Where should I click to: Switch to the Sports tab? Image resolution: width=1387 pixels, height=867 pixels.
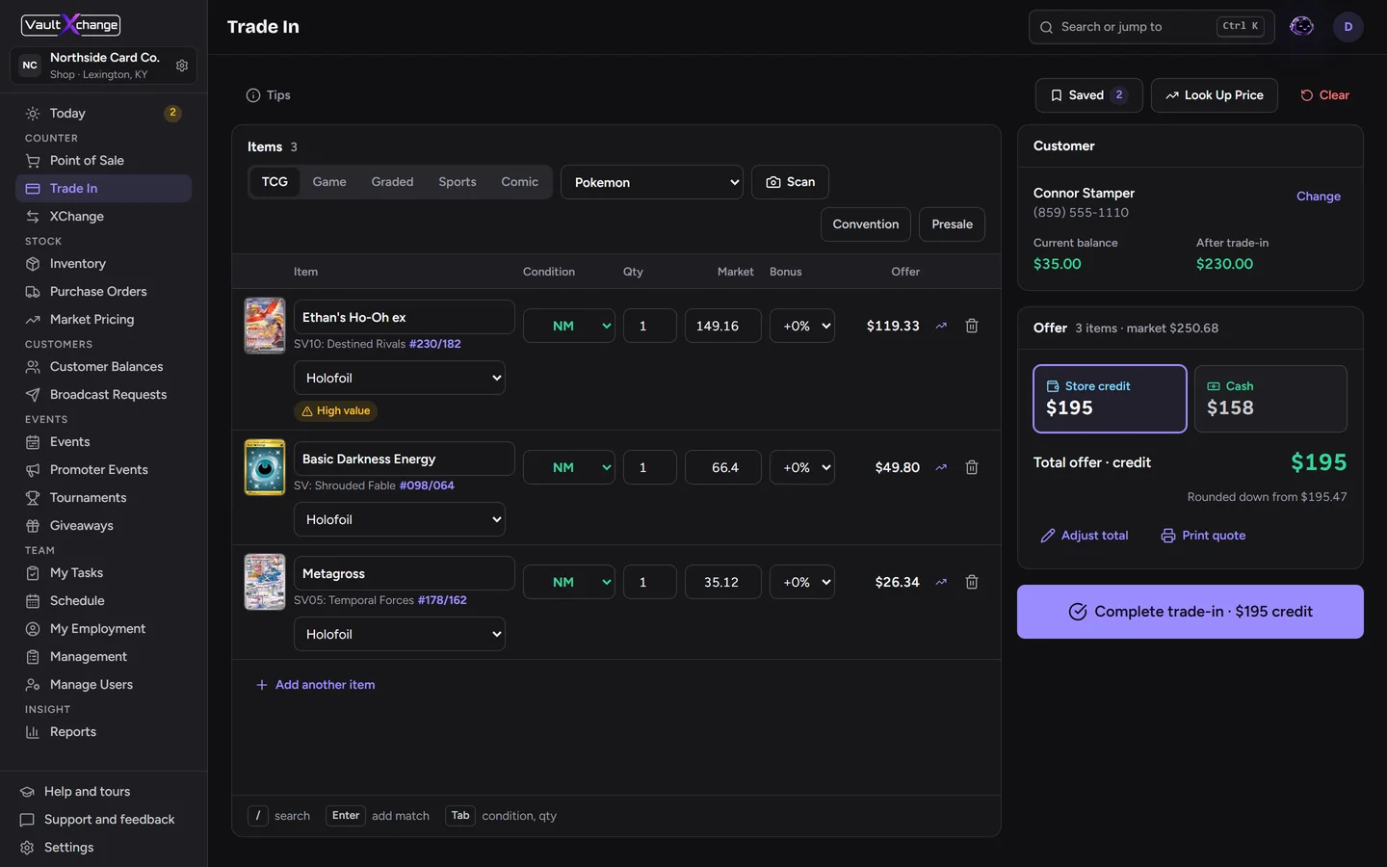click(x=458, y=182)
